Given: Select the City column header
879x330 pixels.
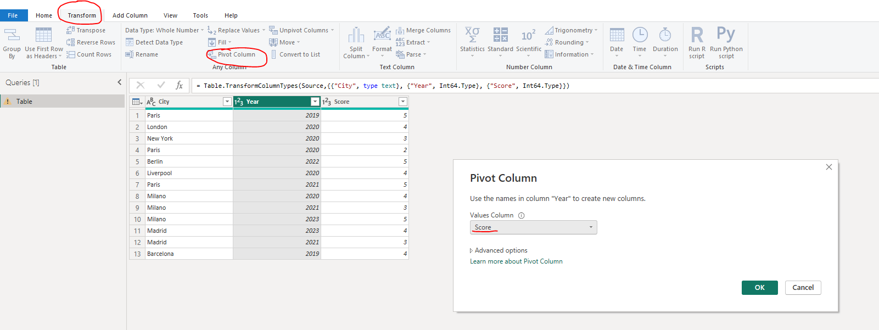Looking at the screenshot, I should coord(189,102).
